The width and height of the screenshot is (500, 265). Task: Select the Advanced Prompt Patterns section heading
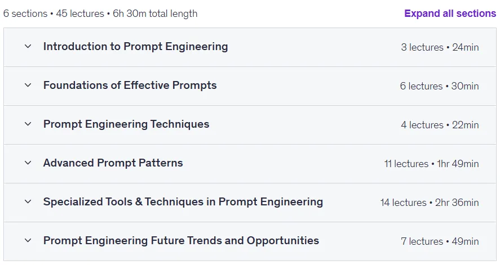click(113, 163)
